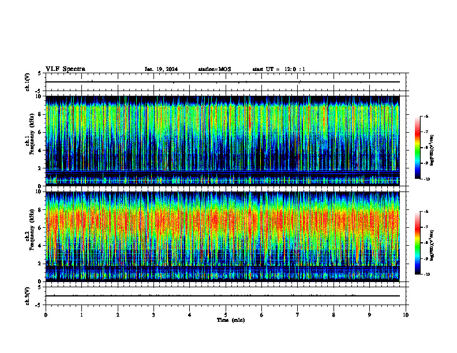Click the "Time (min)" x-axis label
Viewport: 457px width, 353px height.
(231, 320)
